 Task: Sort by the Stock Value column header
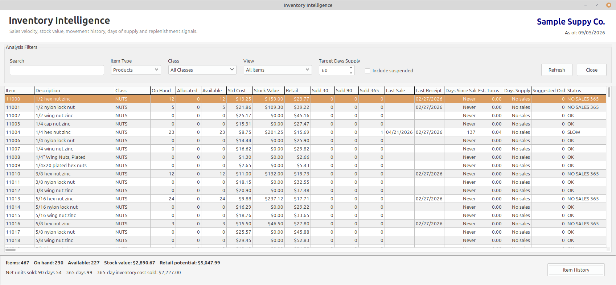tap(268, 90)
